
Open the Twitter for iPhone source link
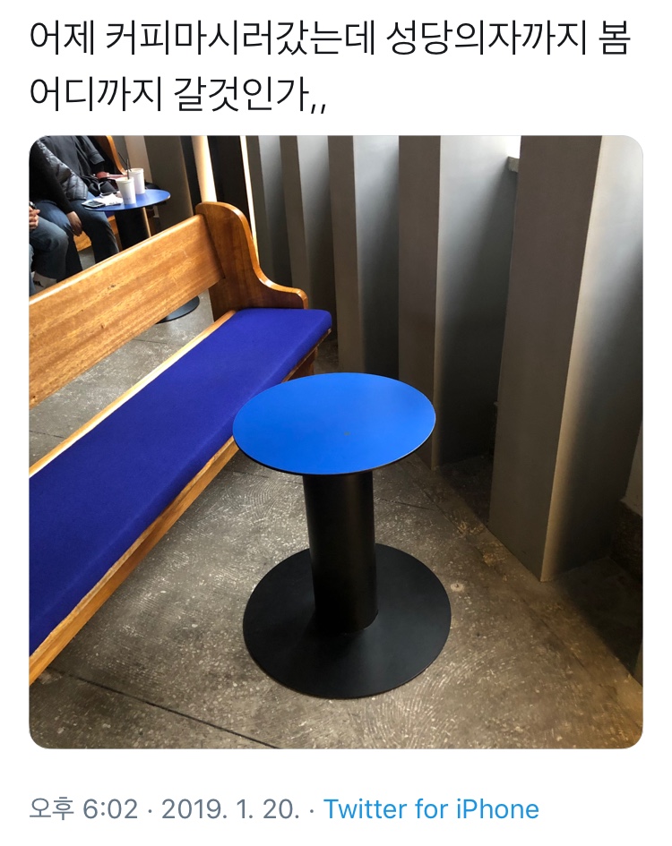(431, 808)
